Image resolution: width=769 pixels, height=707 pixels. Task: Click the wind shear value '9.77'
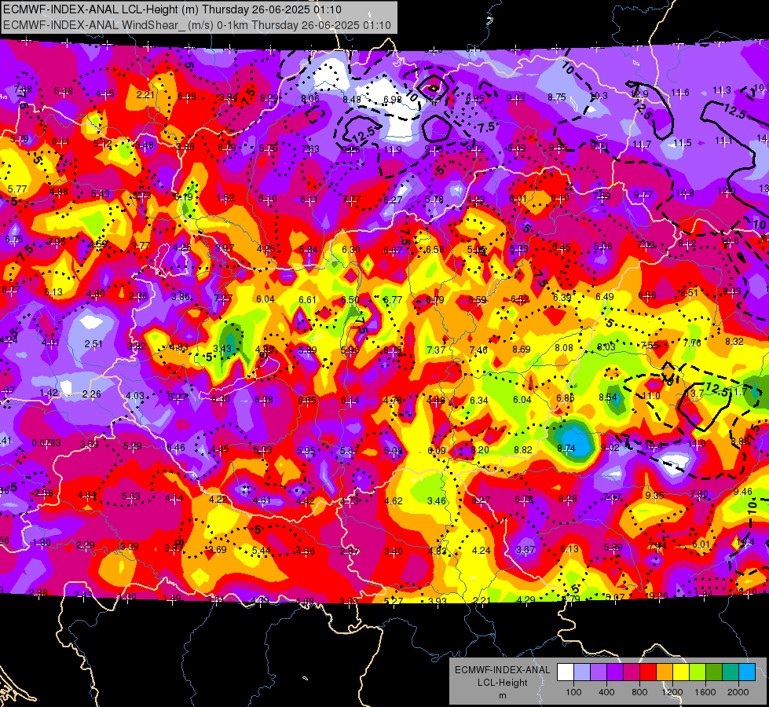point(643,194)
